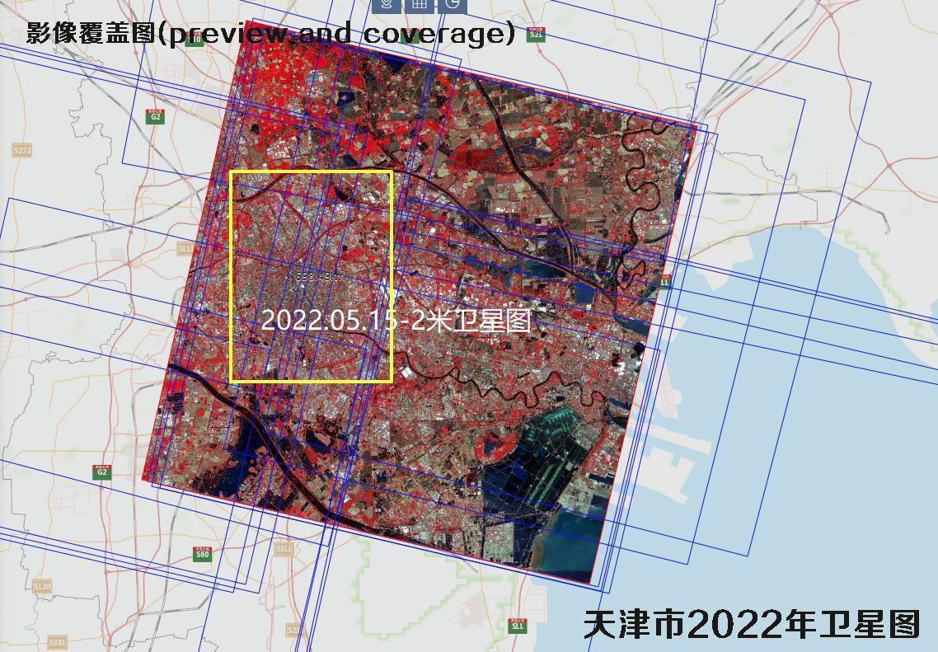Click the S381 road marker
Screen dimensions: 938x652
coord(58,642)
